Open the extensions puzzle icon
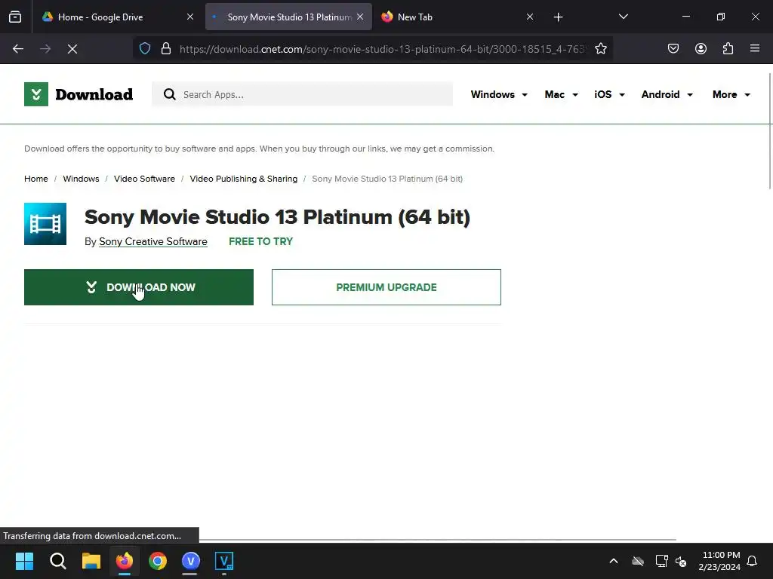773x579 pixels. pos(728,49)
